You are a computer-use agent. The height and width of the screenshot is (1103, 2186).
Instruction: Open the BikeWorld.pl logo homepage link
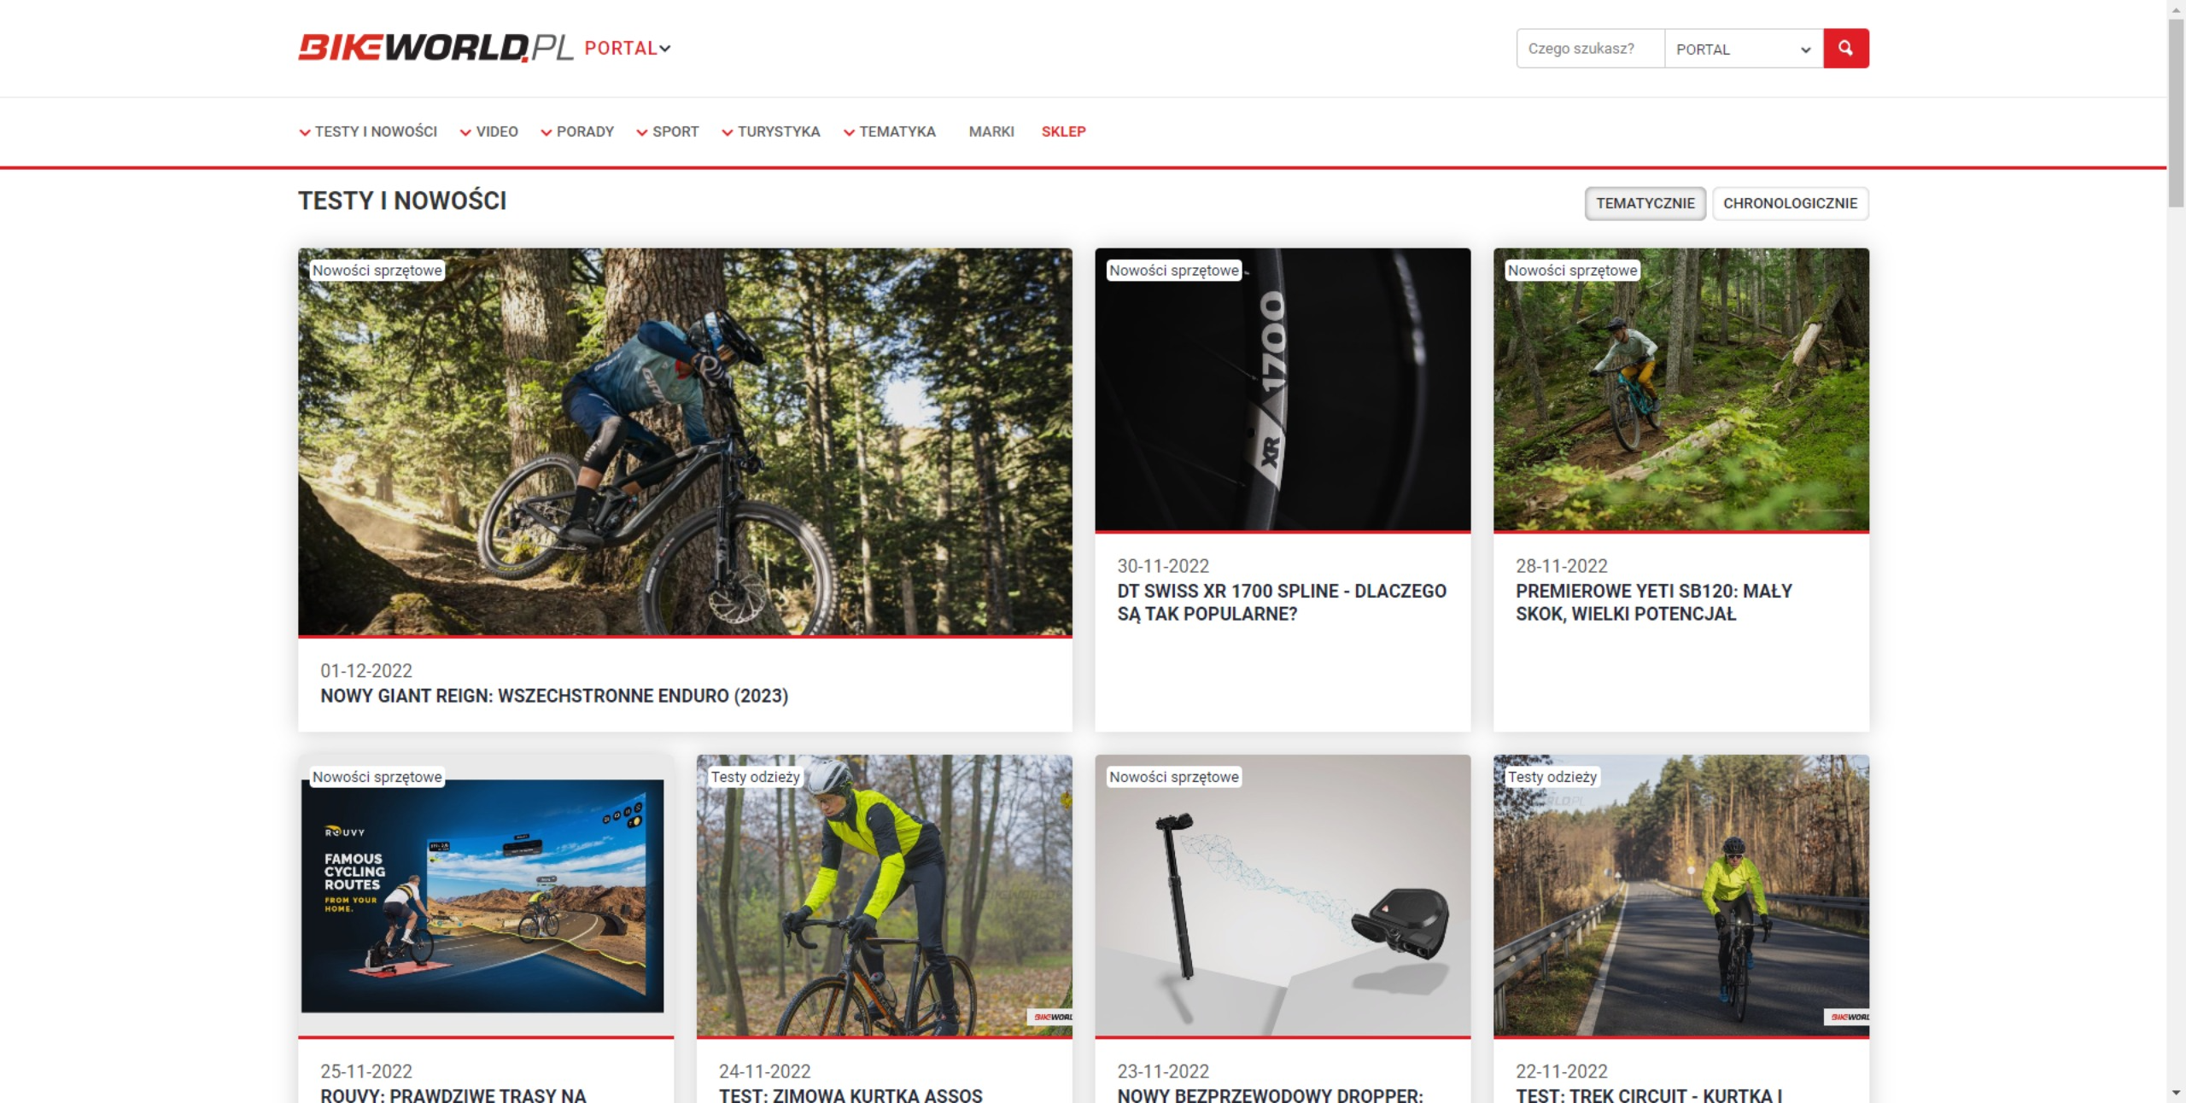[435, 48]
